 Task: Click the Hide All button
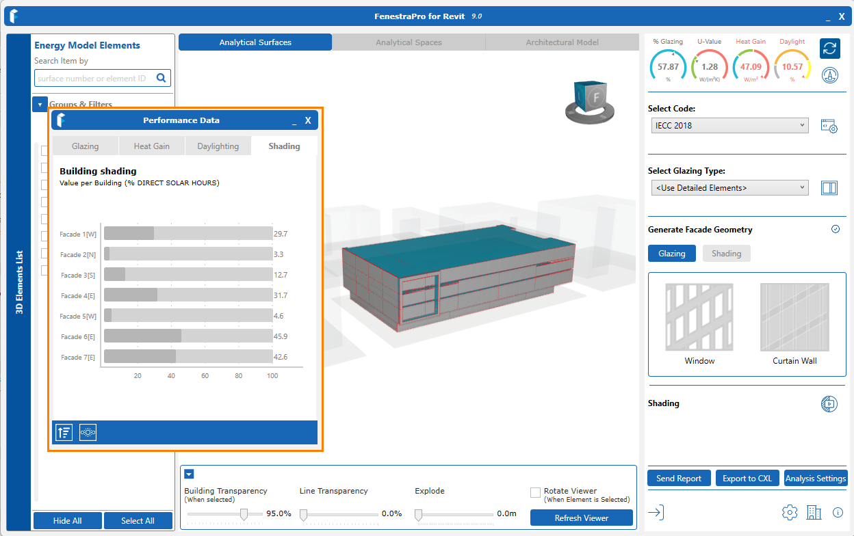click(68, 521)
